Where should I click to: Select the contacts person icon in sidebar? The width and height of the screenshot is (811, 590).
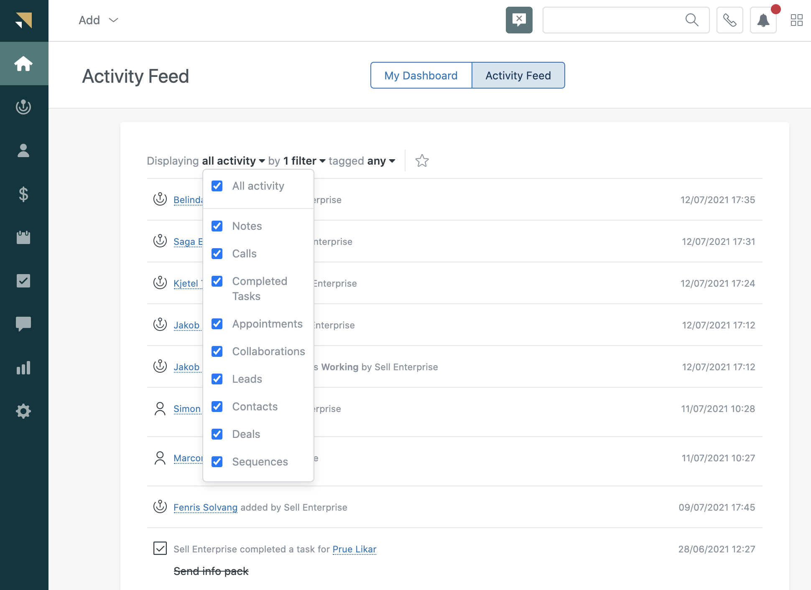pyautogui.click(x=23, y=150)
